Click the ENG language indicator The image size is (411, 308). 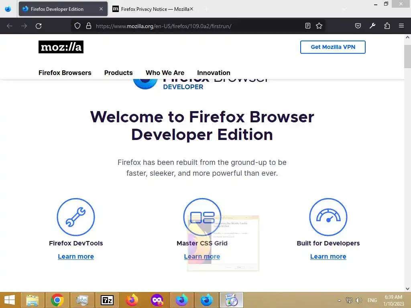tap(372, 300)
